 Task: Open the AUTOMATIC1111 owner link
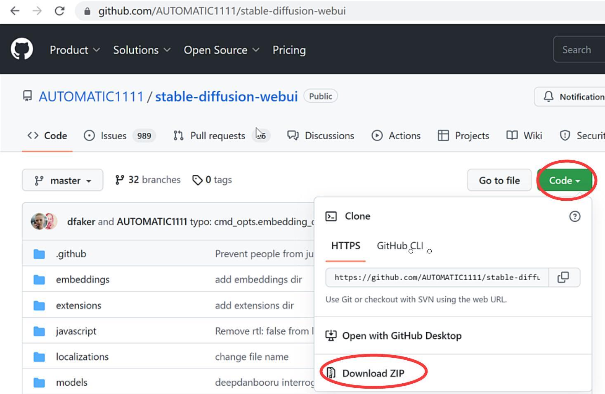point(91,96)
